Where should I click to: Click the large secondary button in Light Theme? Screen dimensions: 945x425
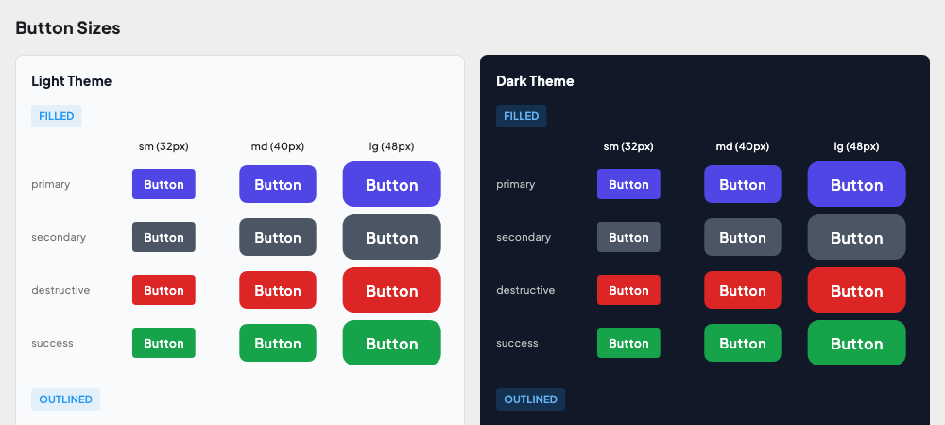[391, 237]
